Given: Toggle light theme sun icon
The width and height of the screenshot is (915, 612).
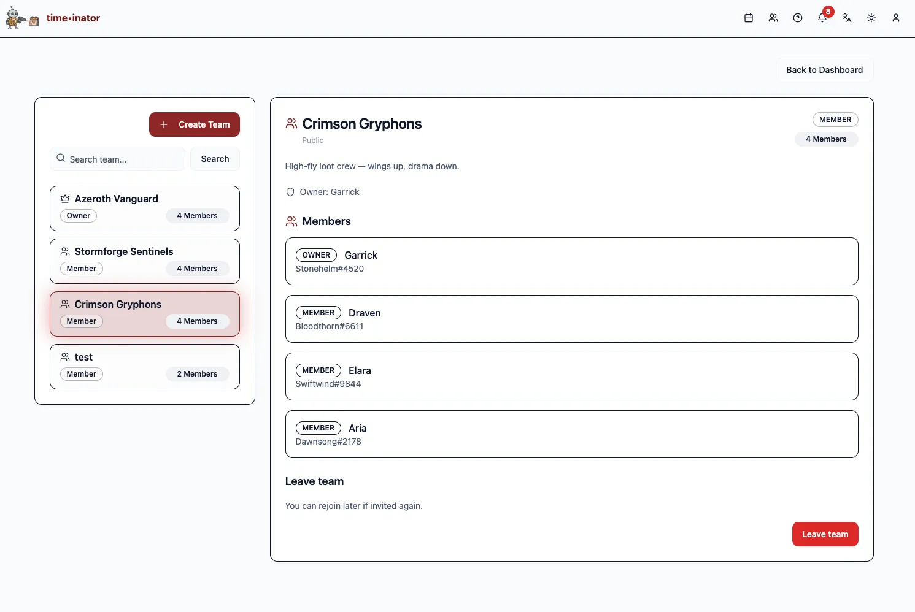Looking at the screenshot, I should tap(871, 18).
